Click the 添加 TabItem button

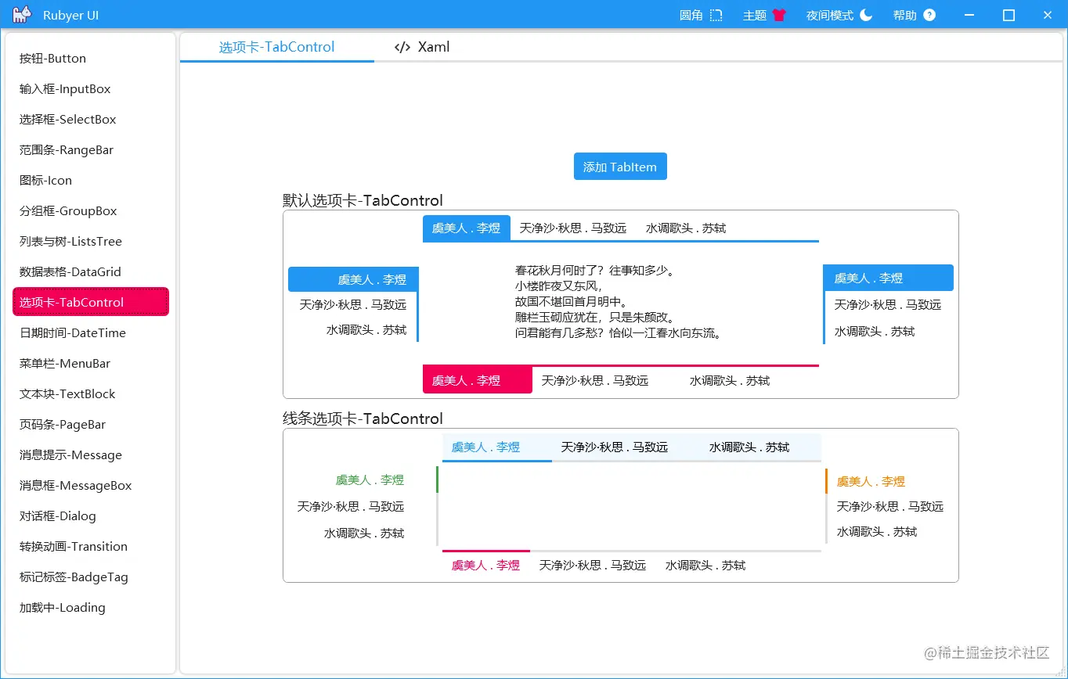pos(620,166)
